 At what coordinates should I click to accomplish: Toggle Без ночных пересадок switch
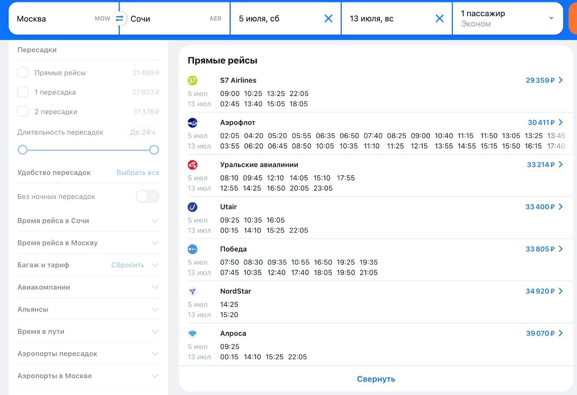click(148, 197)
